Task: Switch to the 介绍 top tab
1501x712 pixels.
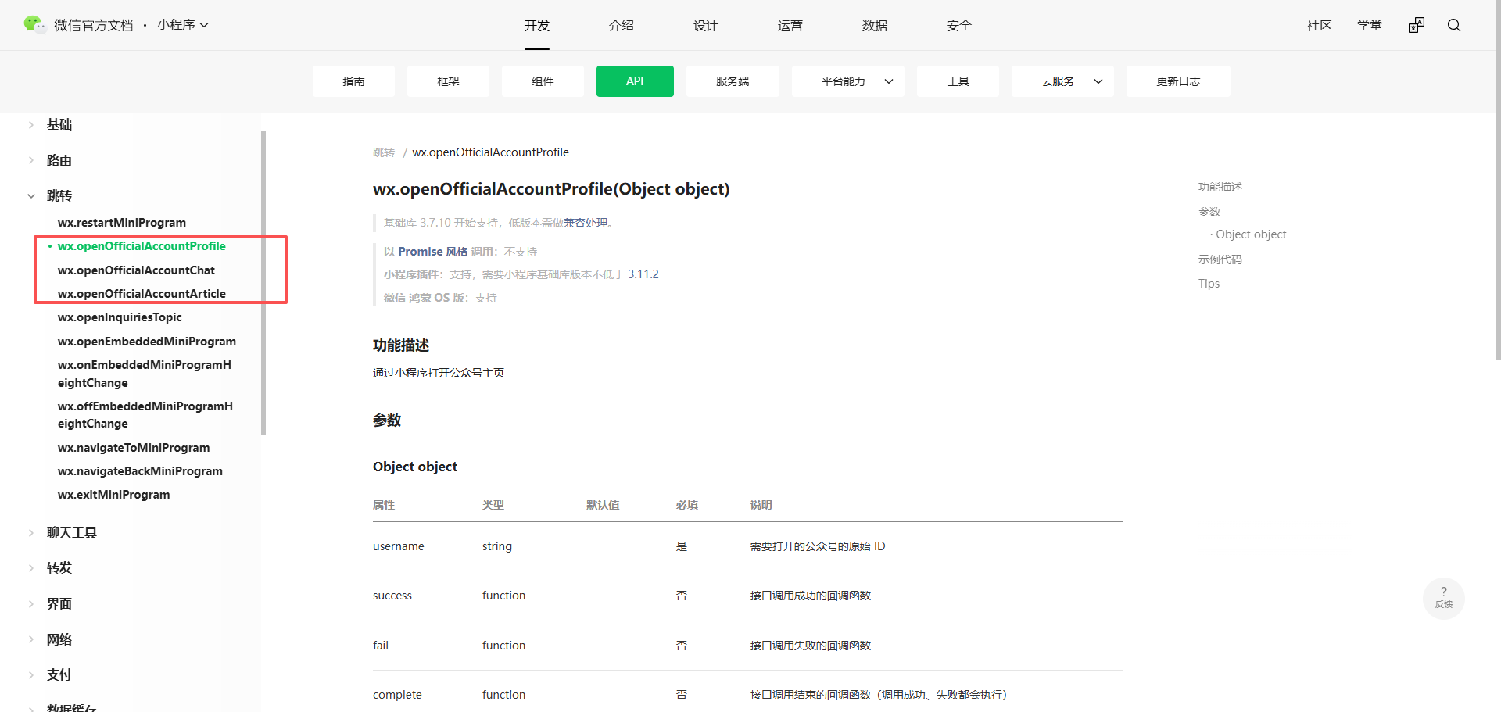Action: pos(622,26)
